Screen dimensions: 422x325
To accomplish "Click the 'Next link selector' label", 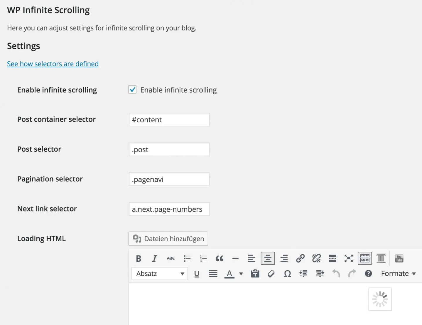I will [47, 209].
